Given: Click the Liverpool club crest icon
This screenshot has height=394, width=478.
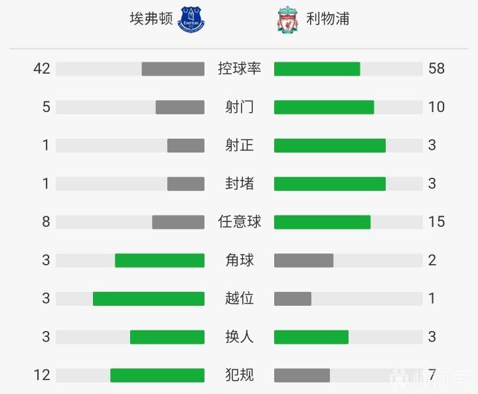Looking at the screenshot, I should click(287, 20).
